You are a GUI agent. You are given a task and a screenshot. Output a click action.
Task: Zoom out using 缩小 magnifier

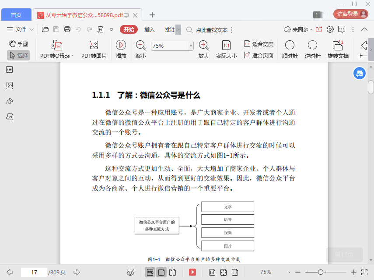click(x=141, y=50)
